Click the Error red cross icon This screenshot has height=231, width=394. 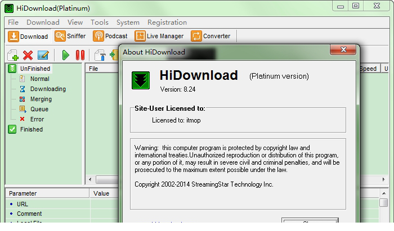22,119
